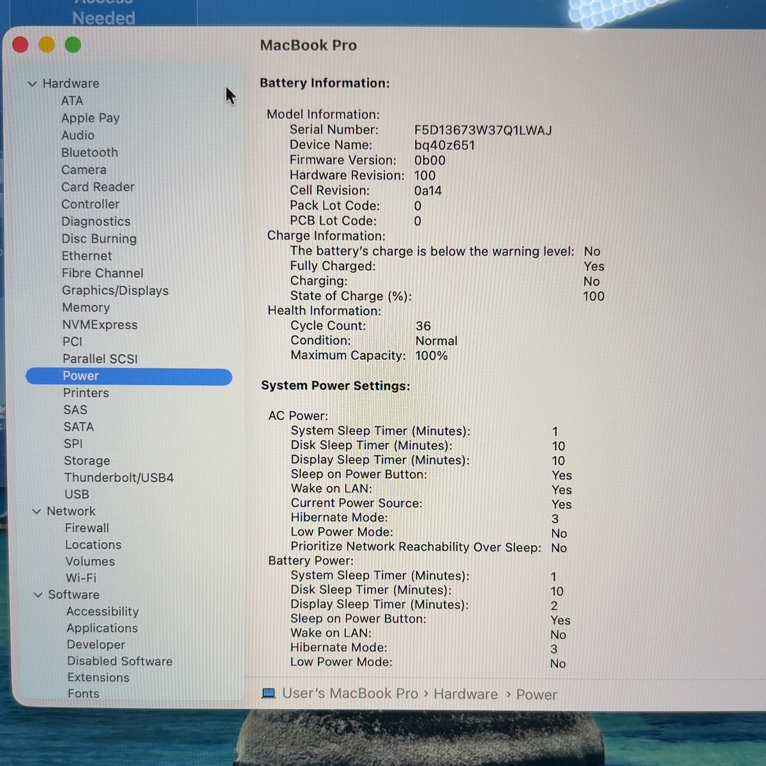
Task: Click serial number F5D13673W37Q1LWAJ
Action: pyautogui.click(x=483, y=130)
